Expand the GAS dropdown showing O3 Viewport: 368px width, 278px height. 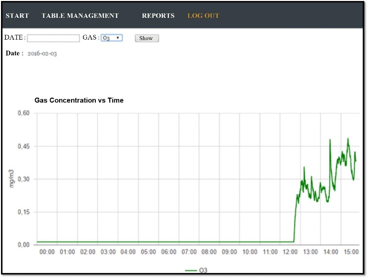coord(112,38)
